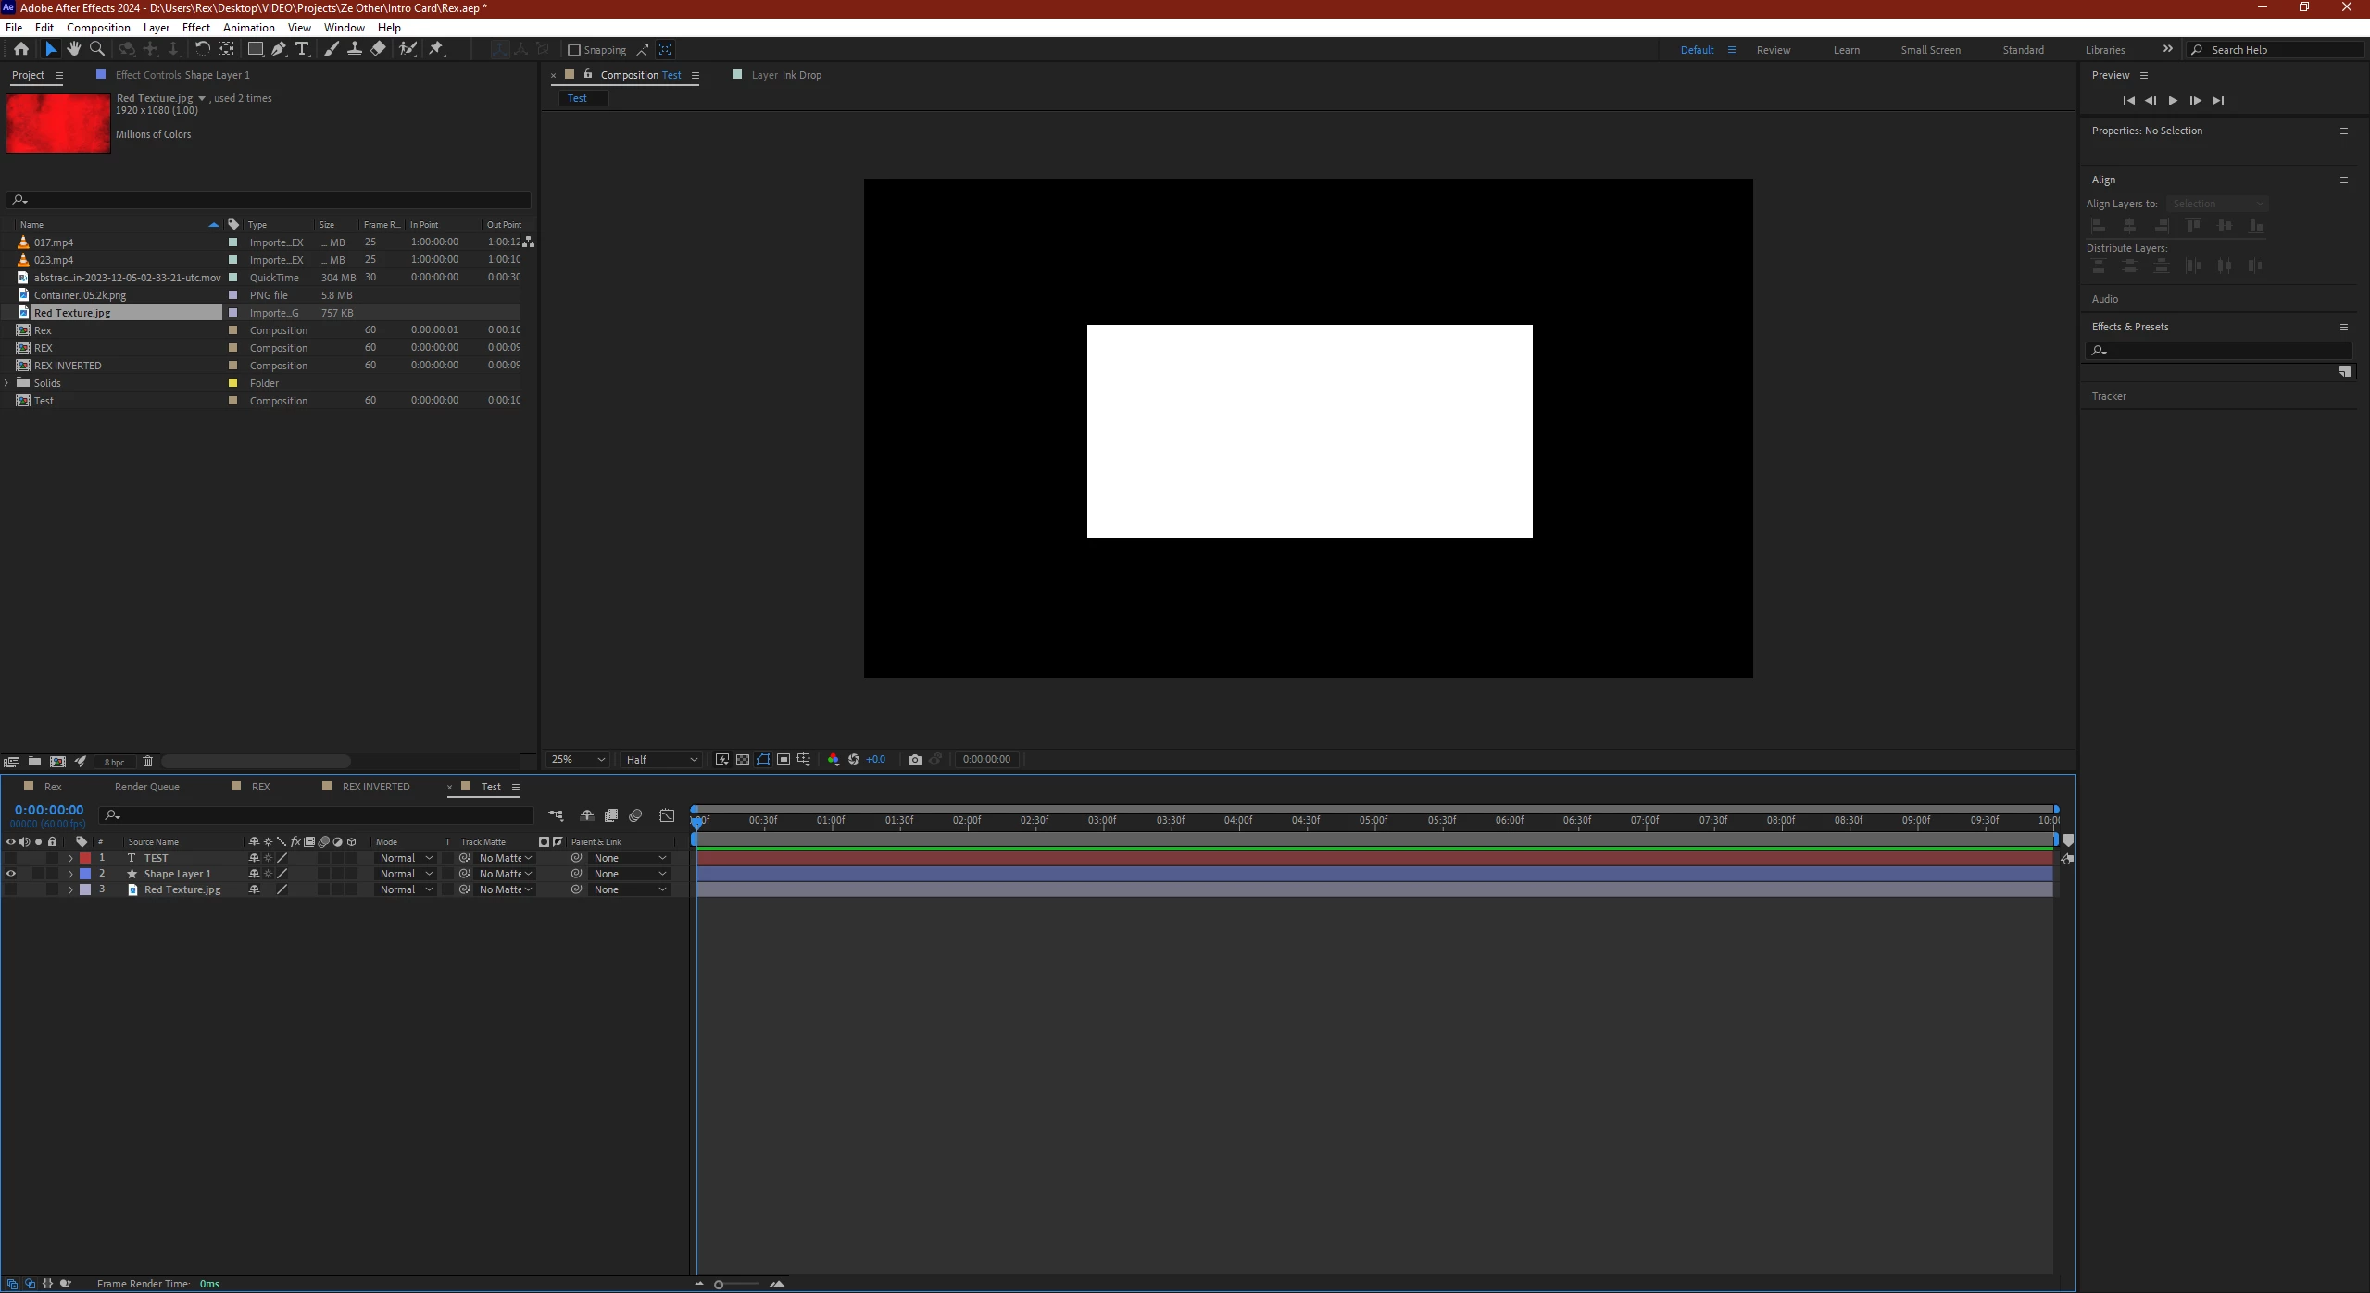Hide Shape Layer 1 with eye toggle
This screenshot has width=2370, height=1293.
11,874
